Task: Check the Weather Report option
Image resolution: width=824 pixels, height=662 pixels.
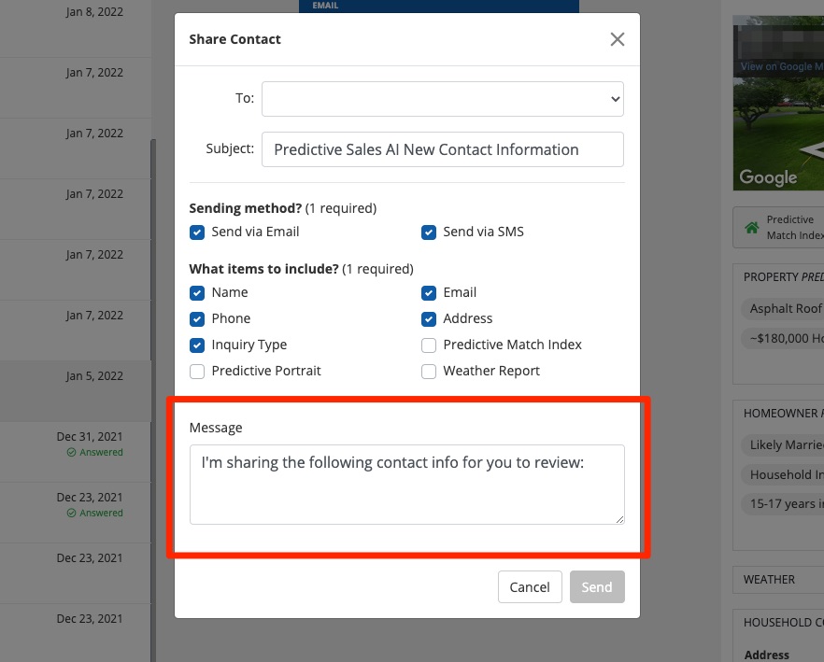Action: [429, 372]
